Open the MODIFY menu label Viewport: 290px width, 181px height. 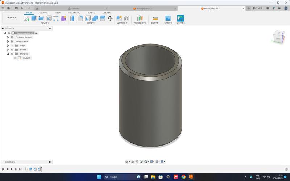pyautogui.click(x=91, y=23)
